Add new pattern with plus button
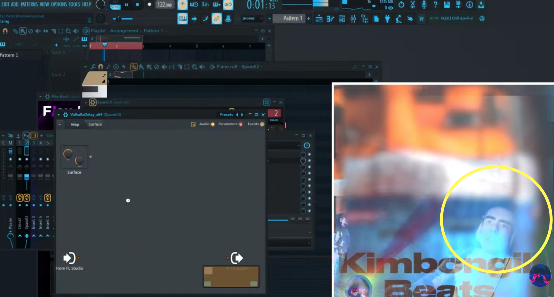Image resolution: width=554 pixels, height=297 pixels. pyautogui.click(x=309, y=19)
